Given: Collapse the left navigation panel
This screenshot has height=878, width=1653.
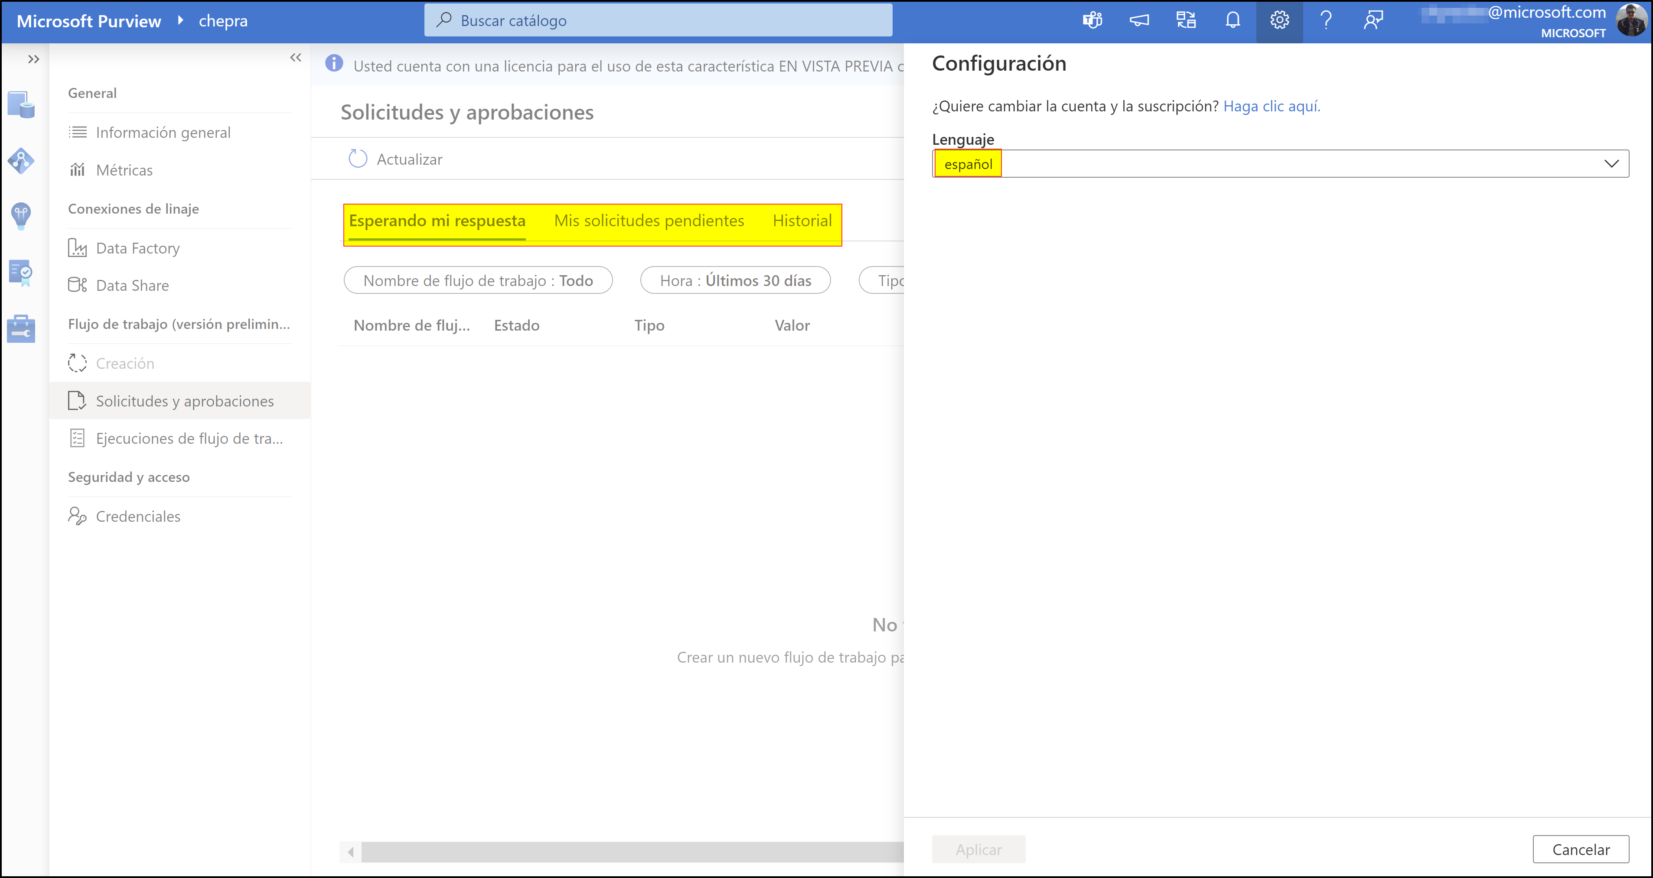Looking at the screenshot, I should pyautogui.click(x=296, y=57).
